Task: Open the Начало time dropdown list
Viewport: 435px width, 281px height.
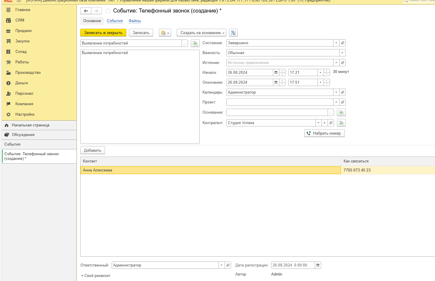Action: 320,73
